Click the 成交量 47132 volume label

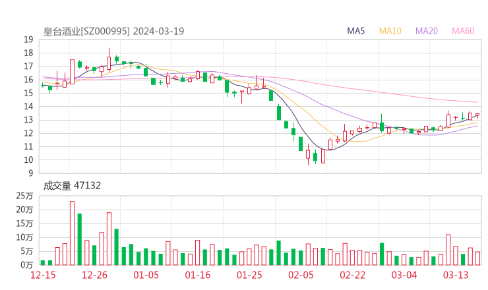point(72,186)
